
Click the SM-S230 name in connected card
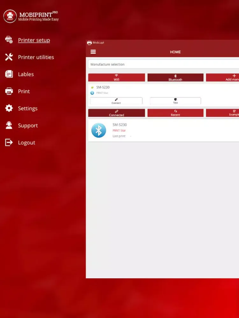point(120,125)
